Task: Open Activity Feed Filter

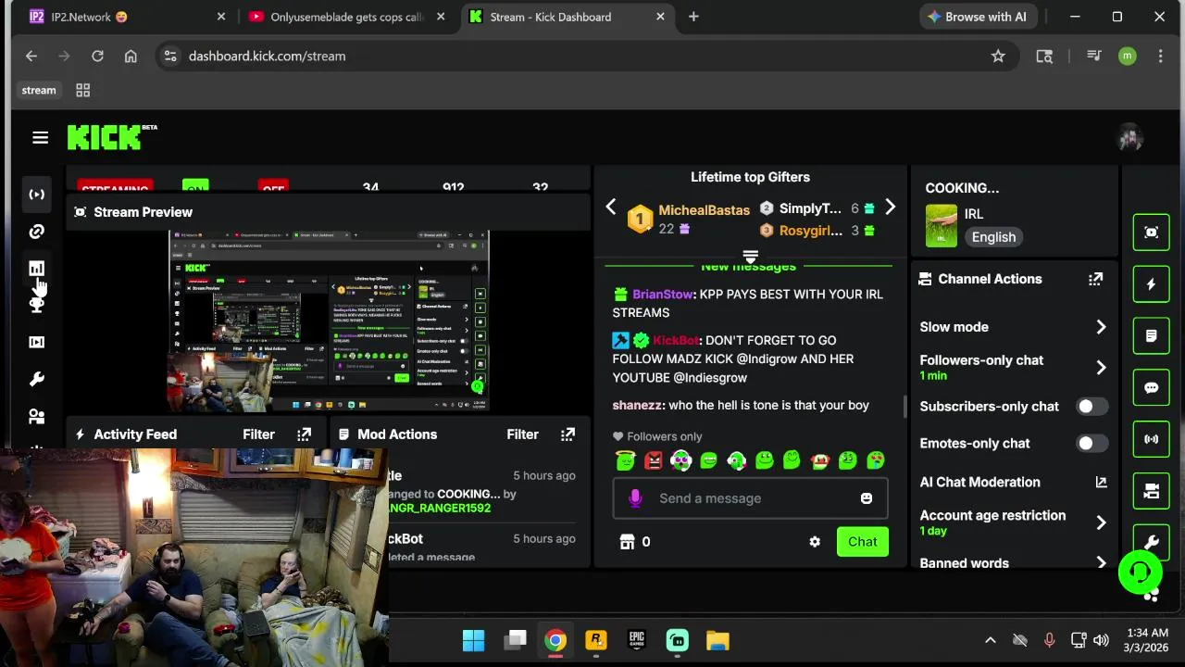Action: click(259, 434)
